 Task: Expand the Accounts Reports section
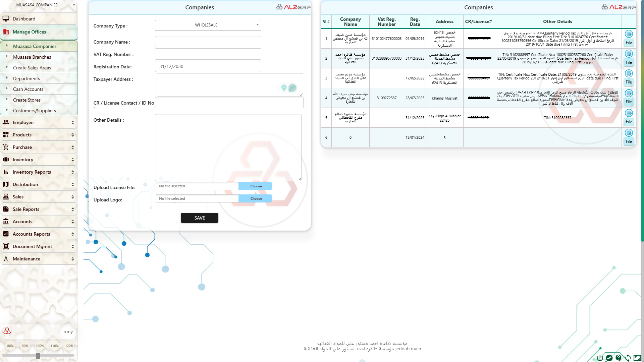39,234
